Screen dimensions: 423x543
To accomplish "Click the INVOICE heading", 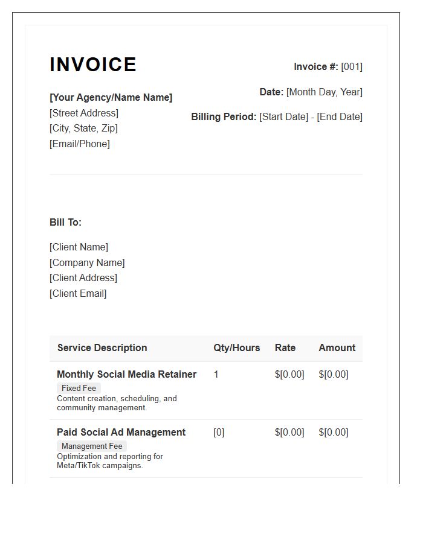I will click(x=93, y=65).
